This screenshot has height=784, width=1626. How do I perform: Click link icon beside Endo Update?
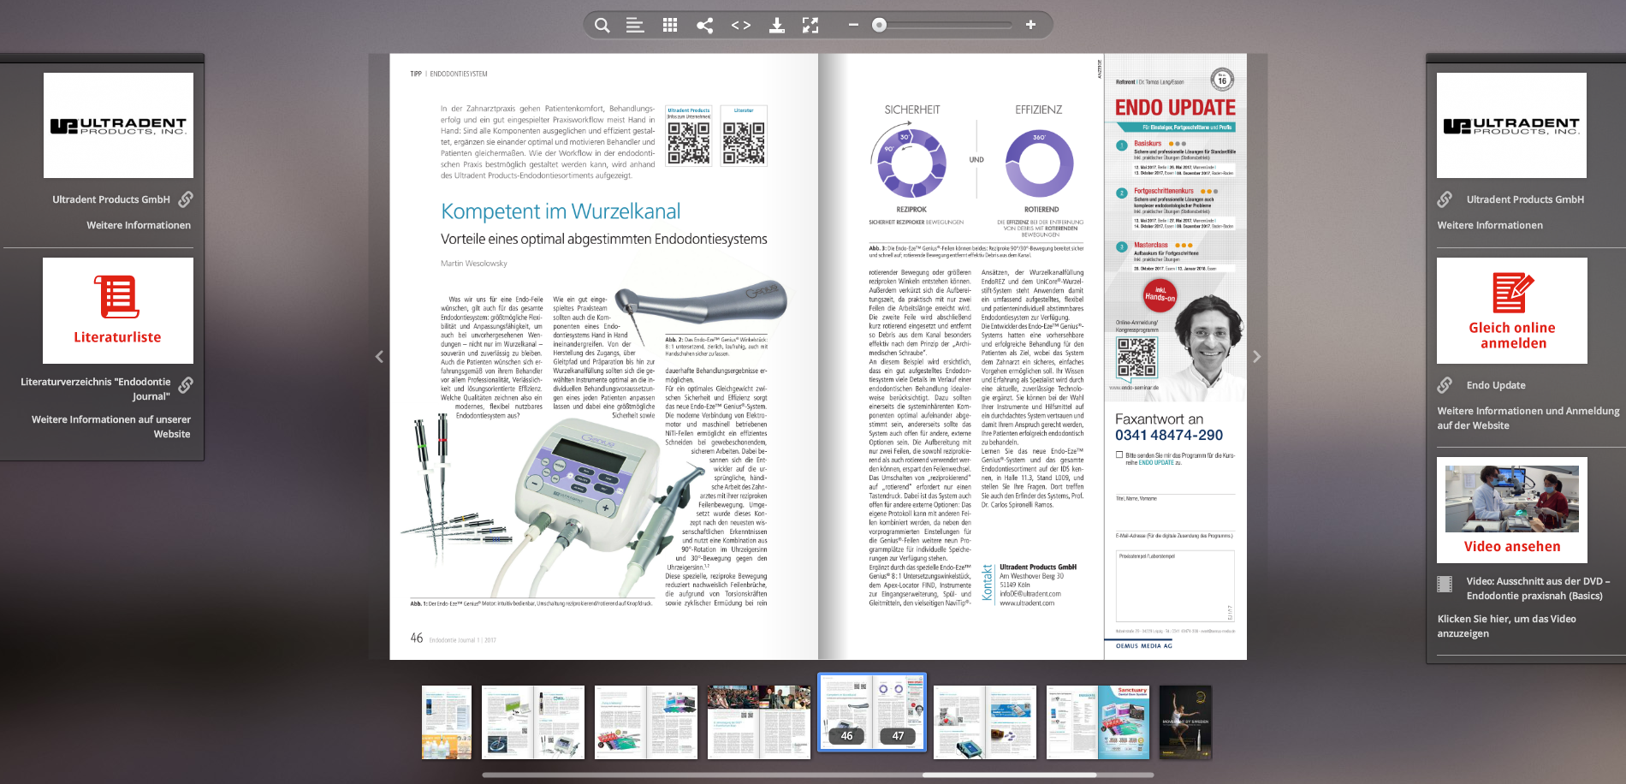coord(1445,385)
